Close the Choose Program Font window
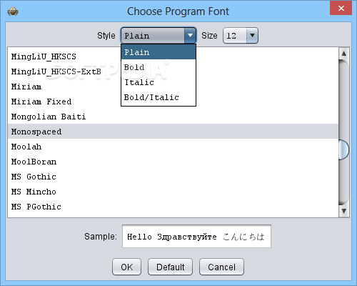 coord(341,8)
